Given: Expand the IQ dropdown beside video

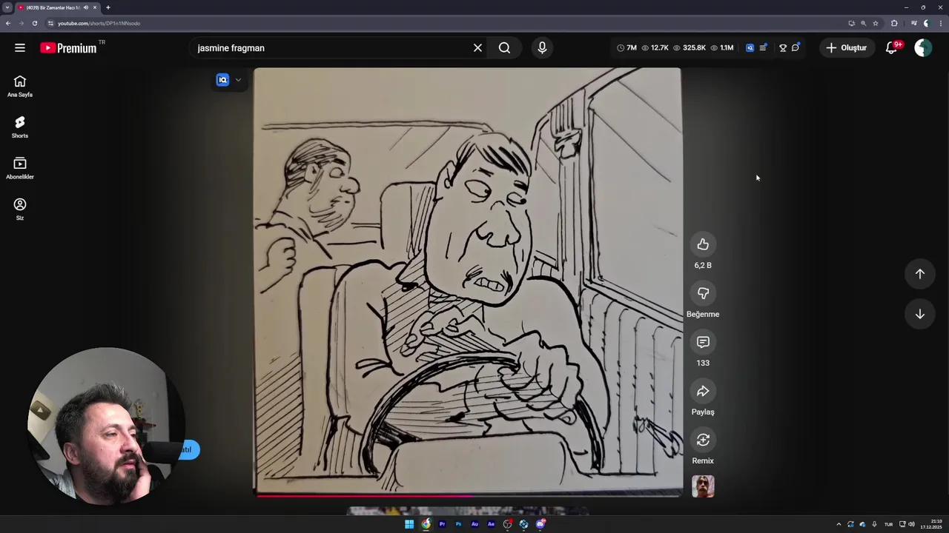Looking at the screenshot, I should [238, 80].
